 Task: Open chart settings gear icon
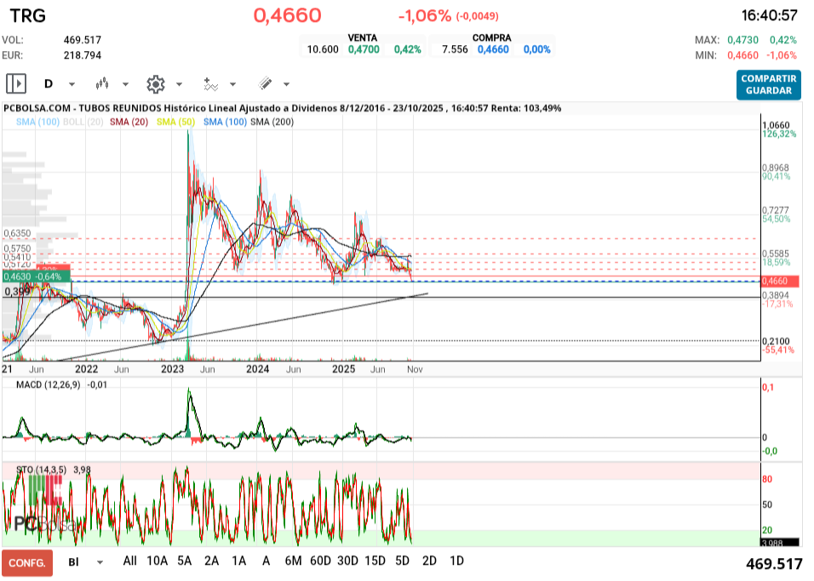pos(155,83)
